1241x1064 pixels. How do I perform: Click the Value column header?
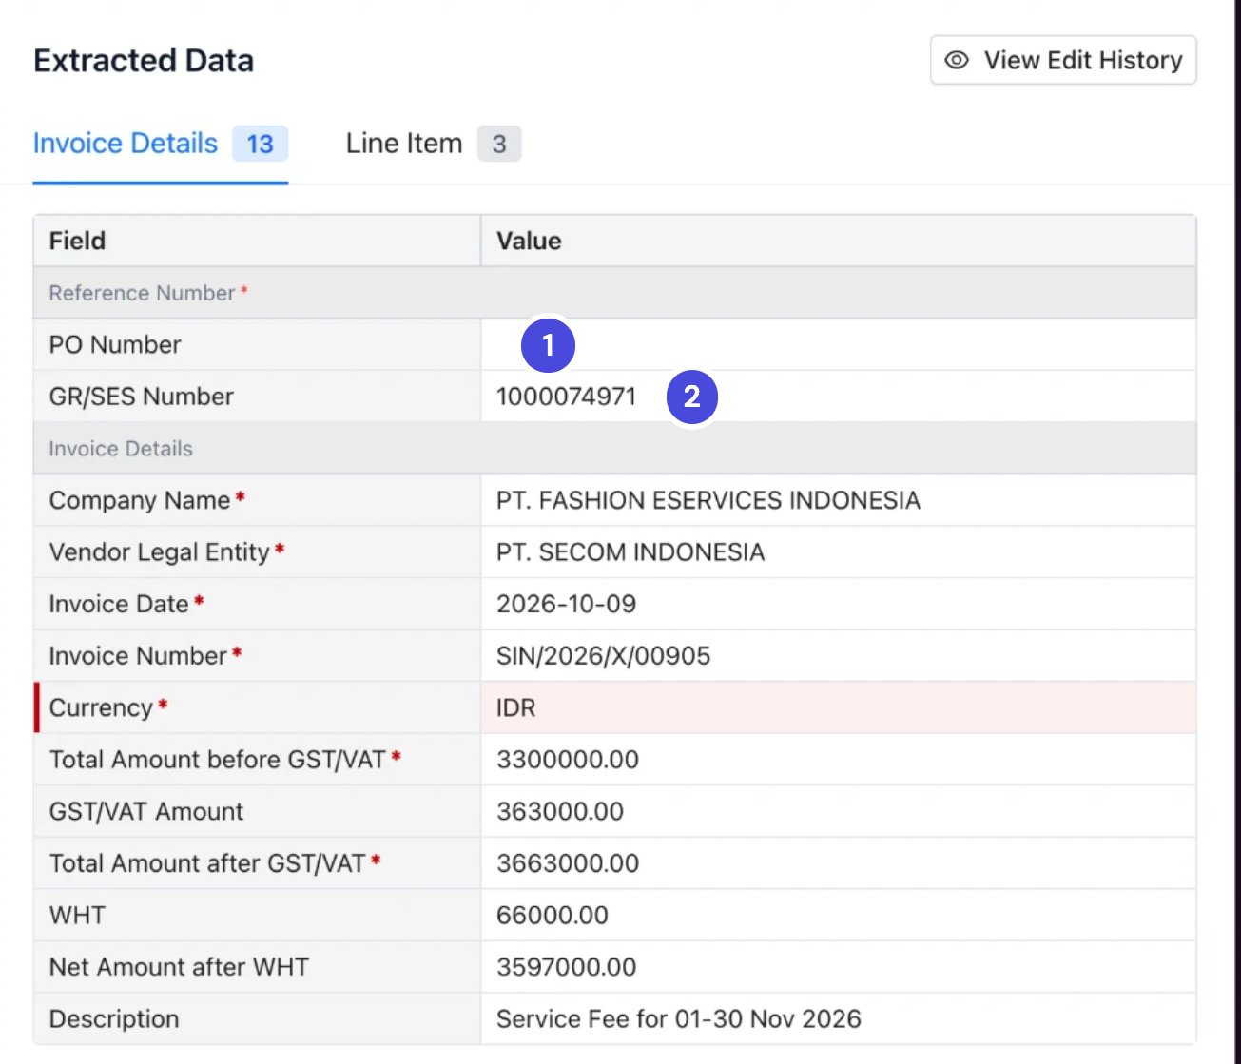click(x=529, y=241)
